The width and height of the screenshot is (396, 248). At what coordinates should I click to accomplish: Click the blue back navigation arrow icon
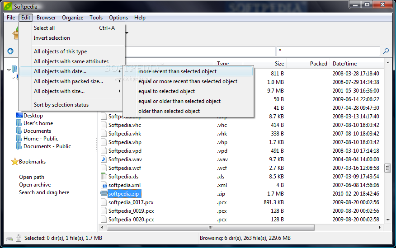pyautogui.click(x=10, y=51)
